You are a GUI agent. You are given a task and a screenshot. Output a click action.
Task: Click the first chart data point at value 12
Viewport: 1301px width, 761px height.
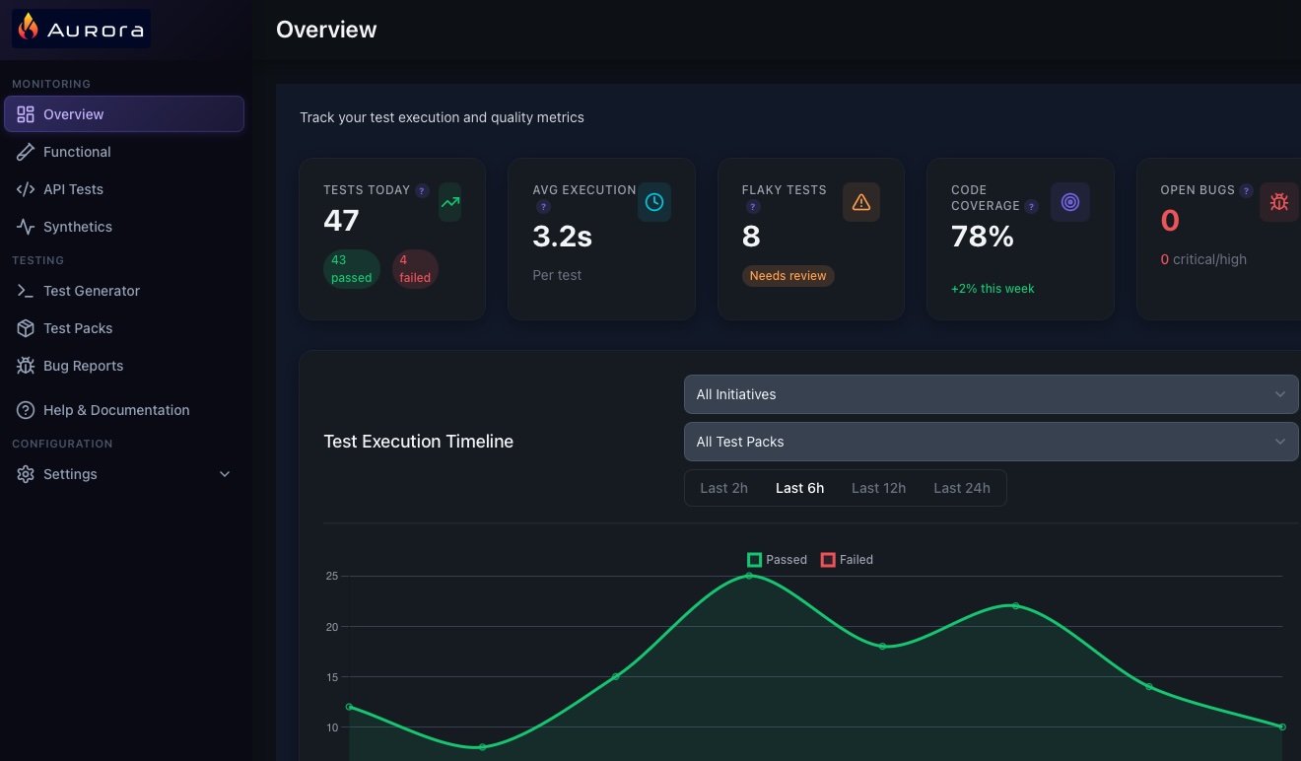pos(349,707)
